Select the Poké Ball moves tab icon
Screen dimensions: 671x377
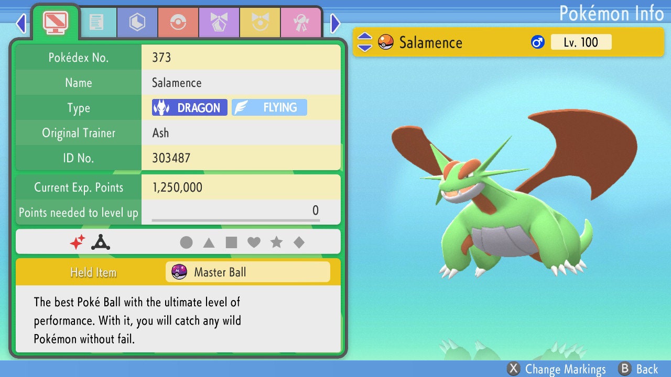click(178, 22)
